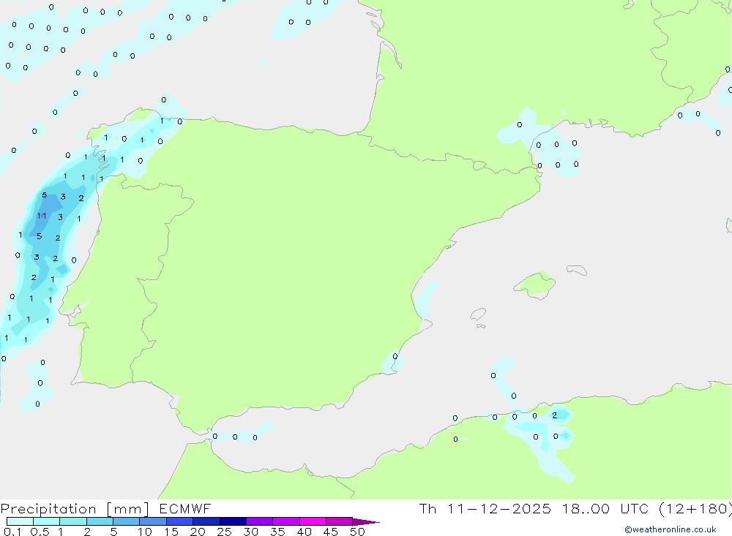Click the Ibiza island outline
Viewport: 732px width, 536px height.
(x=478, y=314)
